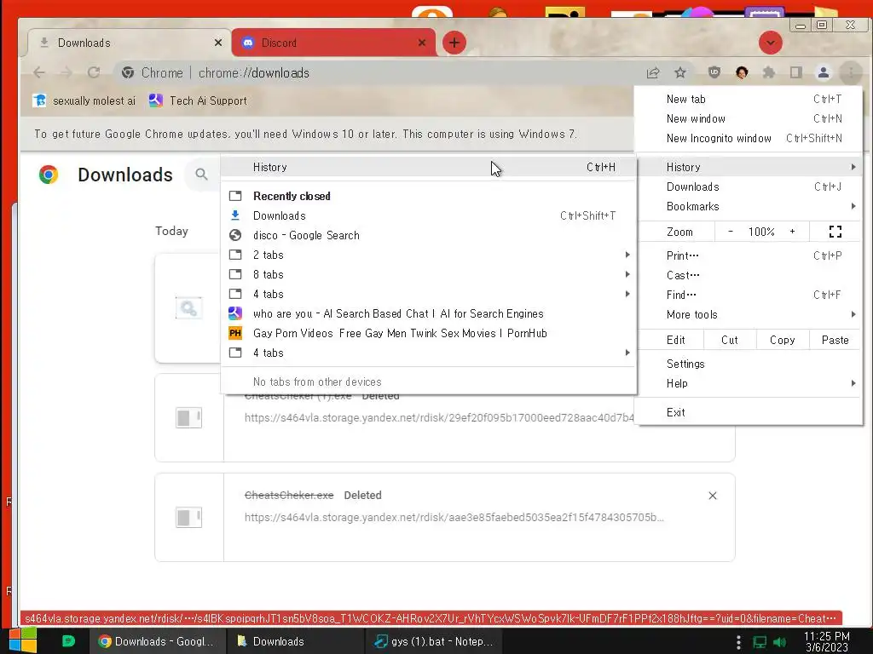Click the CheatsCheker.exe yandex download URL
The image size is (873, 654).
click(454, 518)
